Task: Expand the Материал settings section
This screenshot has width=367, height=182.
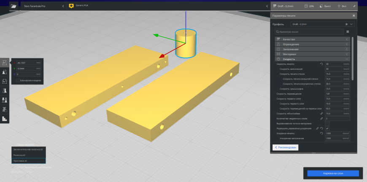Action: pos(313,54)
